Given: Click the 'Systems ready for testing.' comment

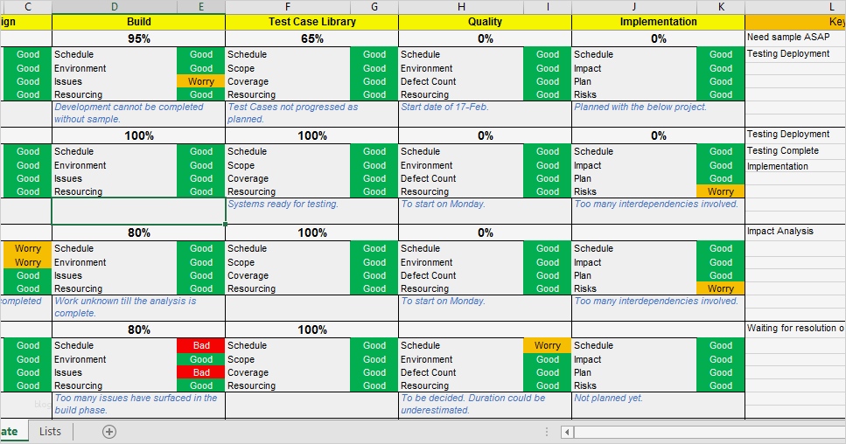Looking at the screenshot, I should (x=311, y=211).
